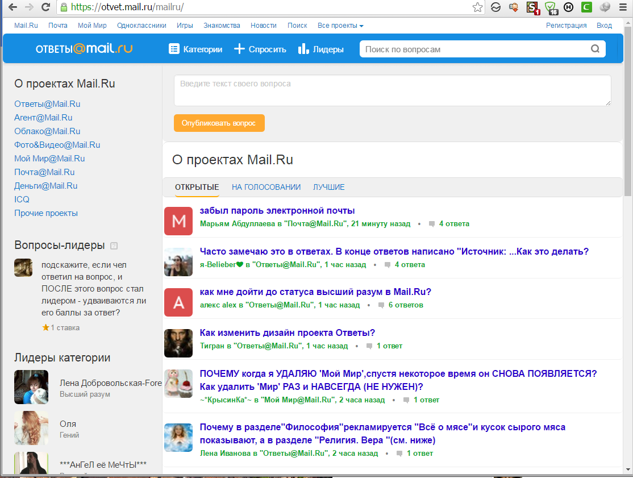
Task: Select the ЛУЧШИЕ tab
Action: point(328,187)
